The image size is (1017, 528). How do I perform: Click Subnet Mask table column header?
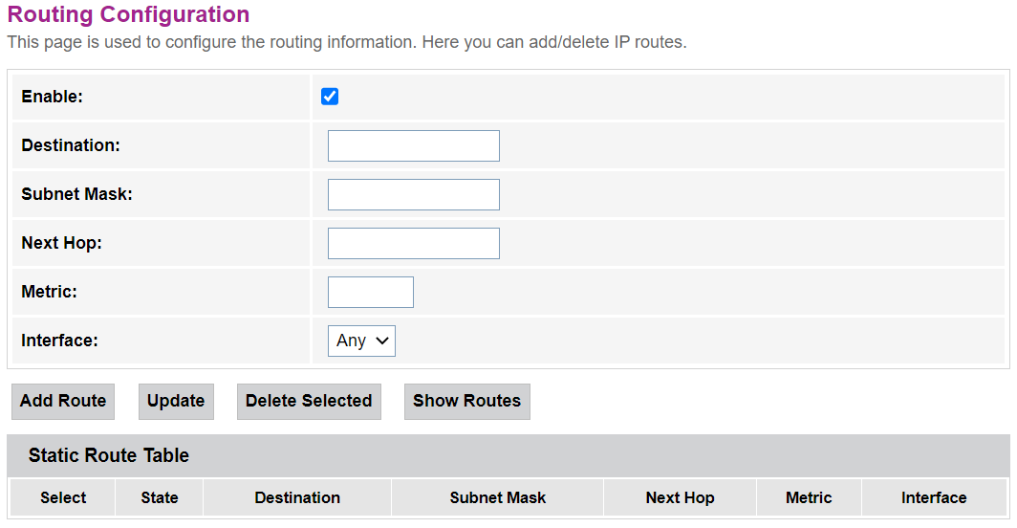(498, 497)
